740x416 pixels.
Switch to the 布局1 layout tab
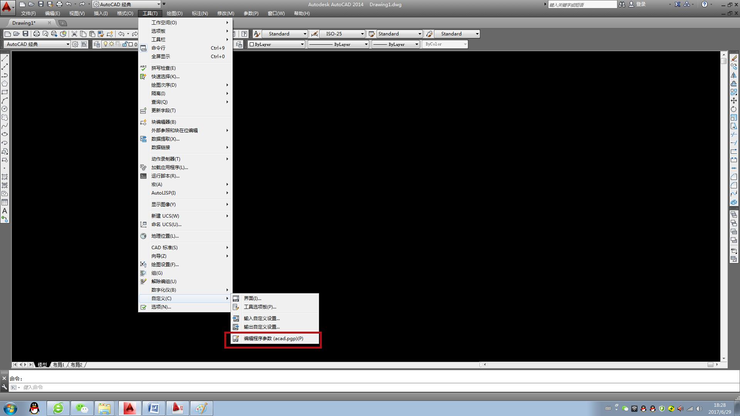pos(59,365)
